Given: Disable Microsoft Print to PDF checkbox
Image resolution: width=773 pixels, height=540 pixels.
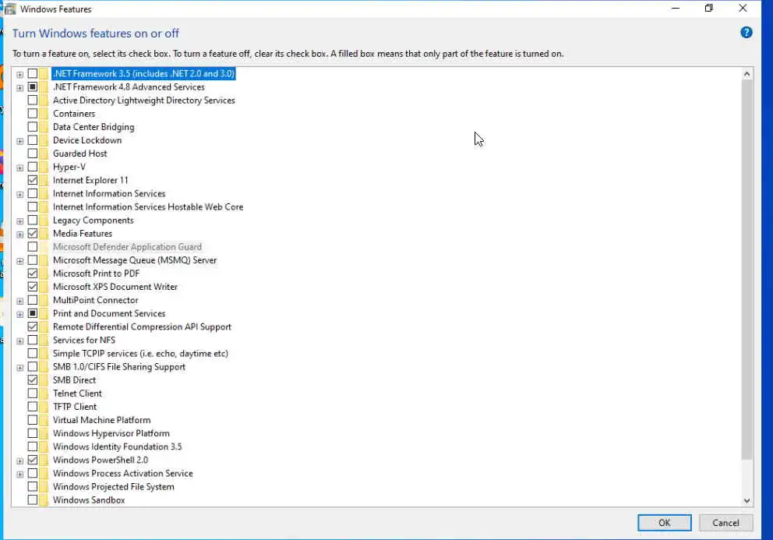Looking at the screenshot, I should [x=33, y=274].
